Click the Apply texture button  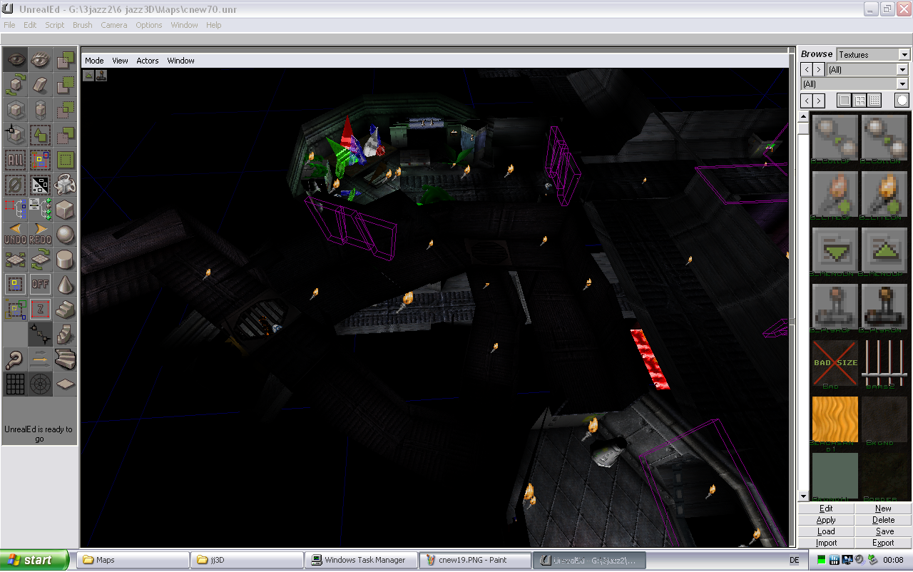(826, 520)
